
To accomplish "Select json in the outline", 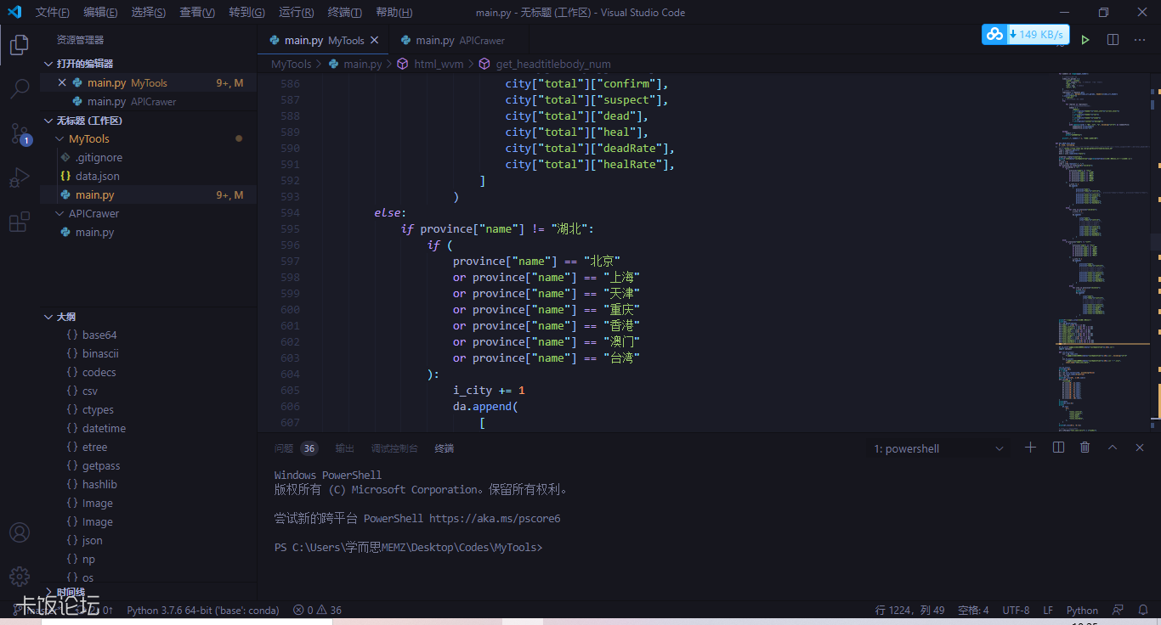I will click(149, 540).
